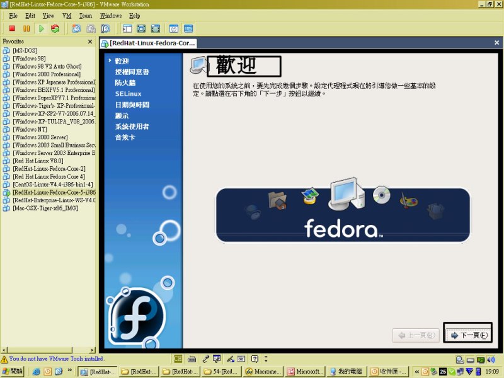Click the 下一頁 next page button
The width and height of the screenshot is (504, 378).
[469, 335]
